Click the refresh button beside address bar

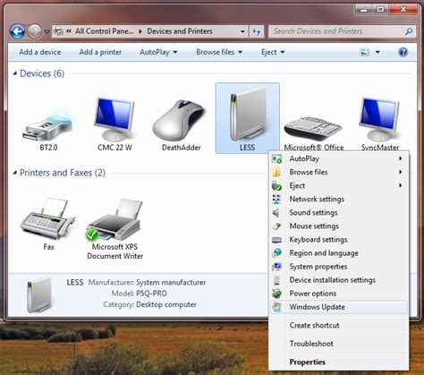tap(257, 31)
